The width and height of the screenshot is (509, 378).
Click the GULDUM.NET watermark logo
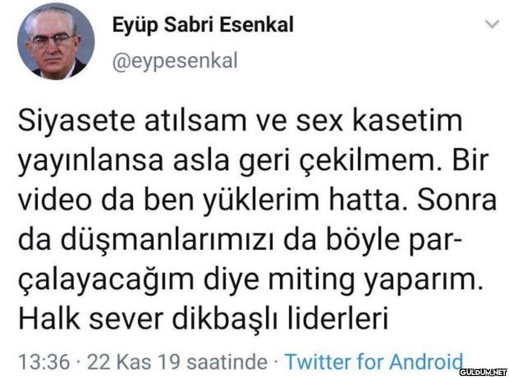(x=482, y=372)
